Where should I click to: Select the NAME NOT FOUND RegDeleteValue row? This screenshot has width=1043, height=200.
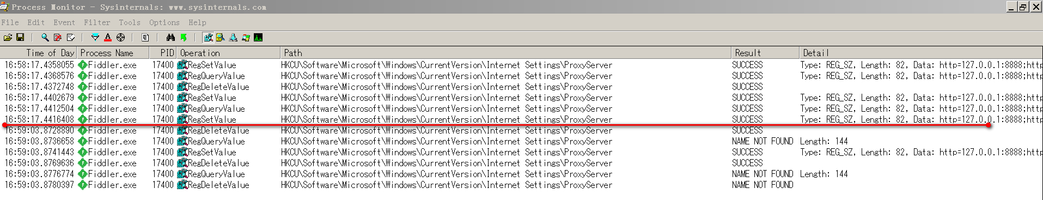tap(521, 185)
